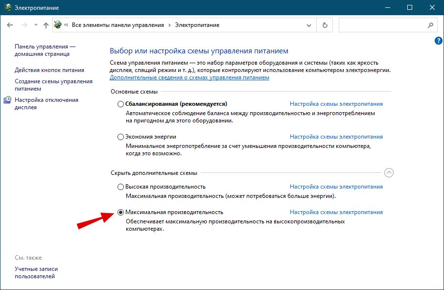Open Help via blue question mark icon
The height and width of the screenshot is (290, 444).
439,41
